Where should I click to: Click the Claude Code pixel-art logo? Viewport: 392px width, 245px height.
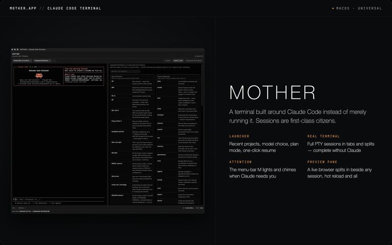39,75
